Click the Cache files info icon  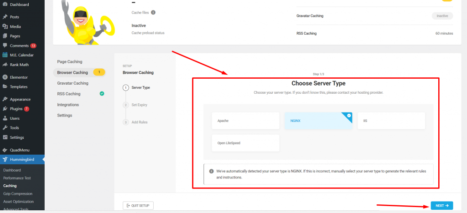pos(153,12)
